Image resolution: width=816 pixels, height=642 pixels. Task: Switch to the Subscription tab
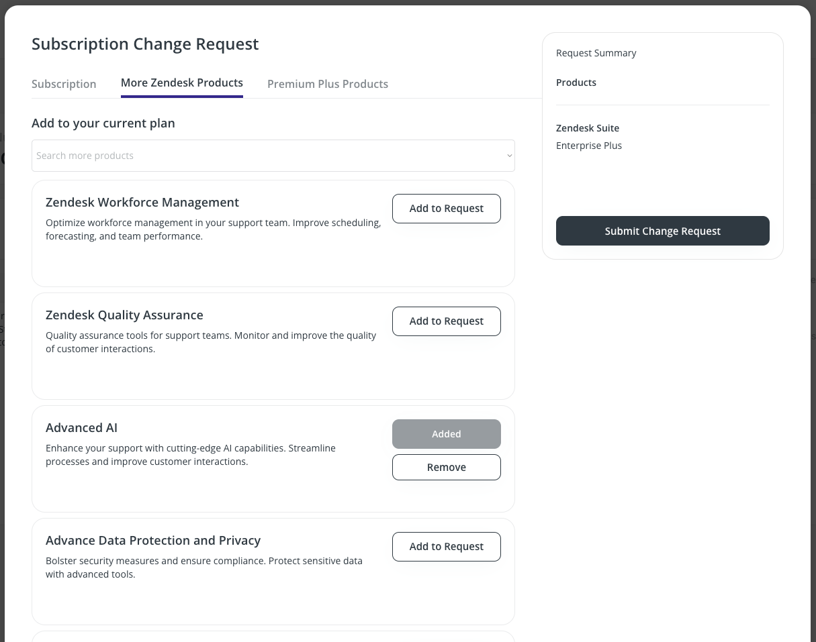(x=64, y=84)
